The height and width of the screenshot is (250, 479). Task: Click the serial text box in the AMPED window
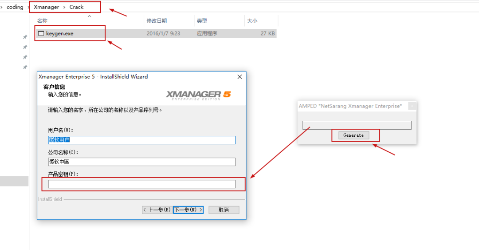[357, 125]
